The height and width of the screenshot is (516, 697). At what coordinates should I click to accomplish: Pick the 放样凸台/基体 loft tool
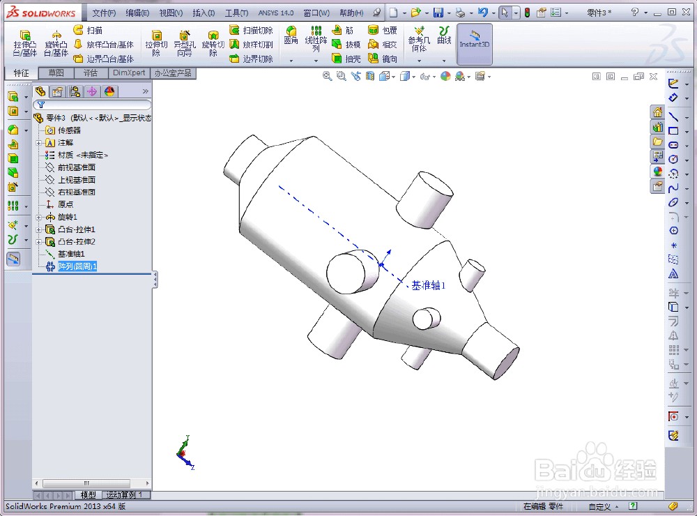(103, 45)
